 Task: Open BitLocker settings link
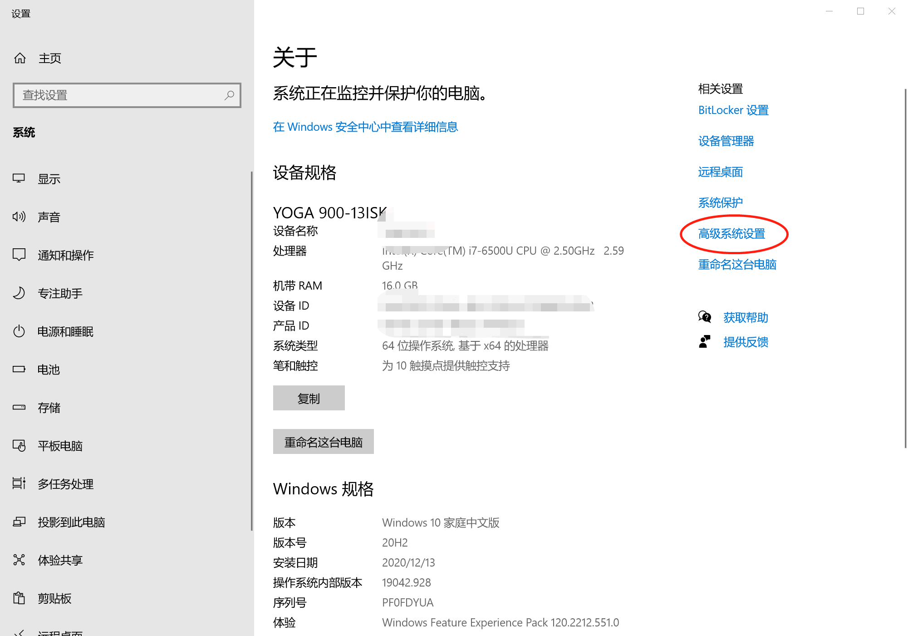coord(733,110)
